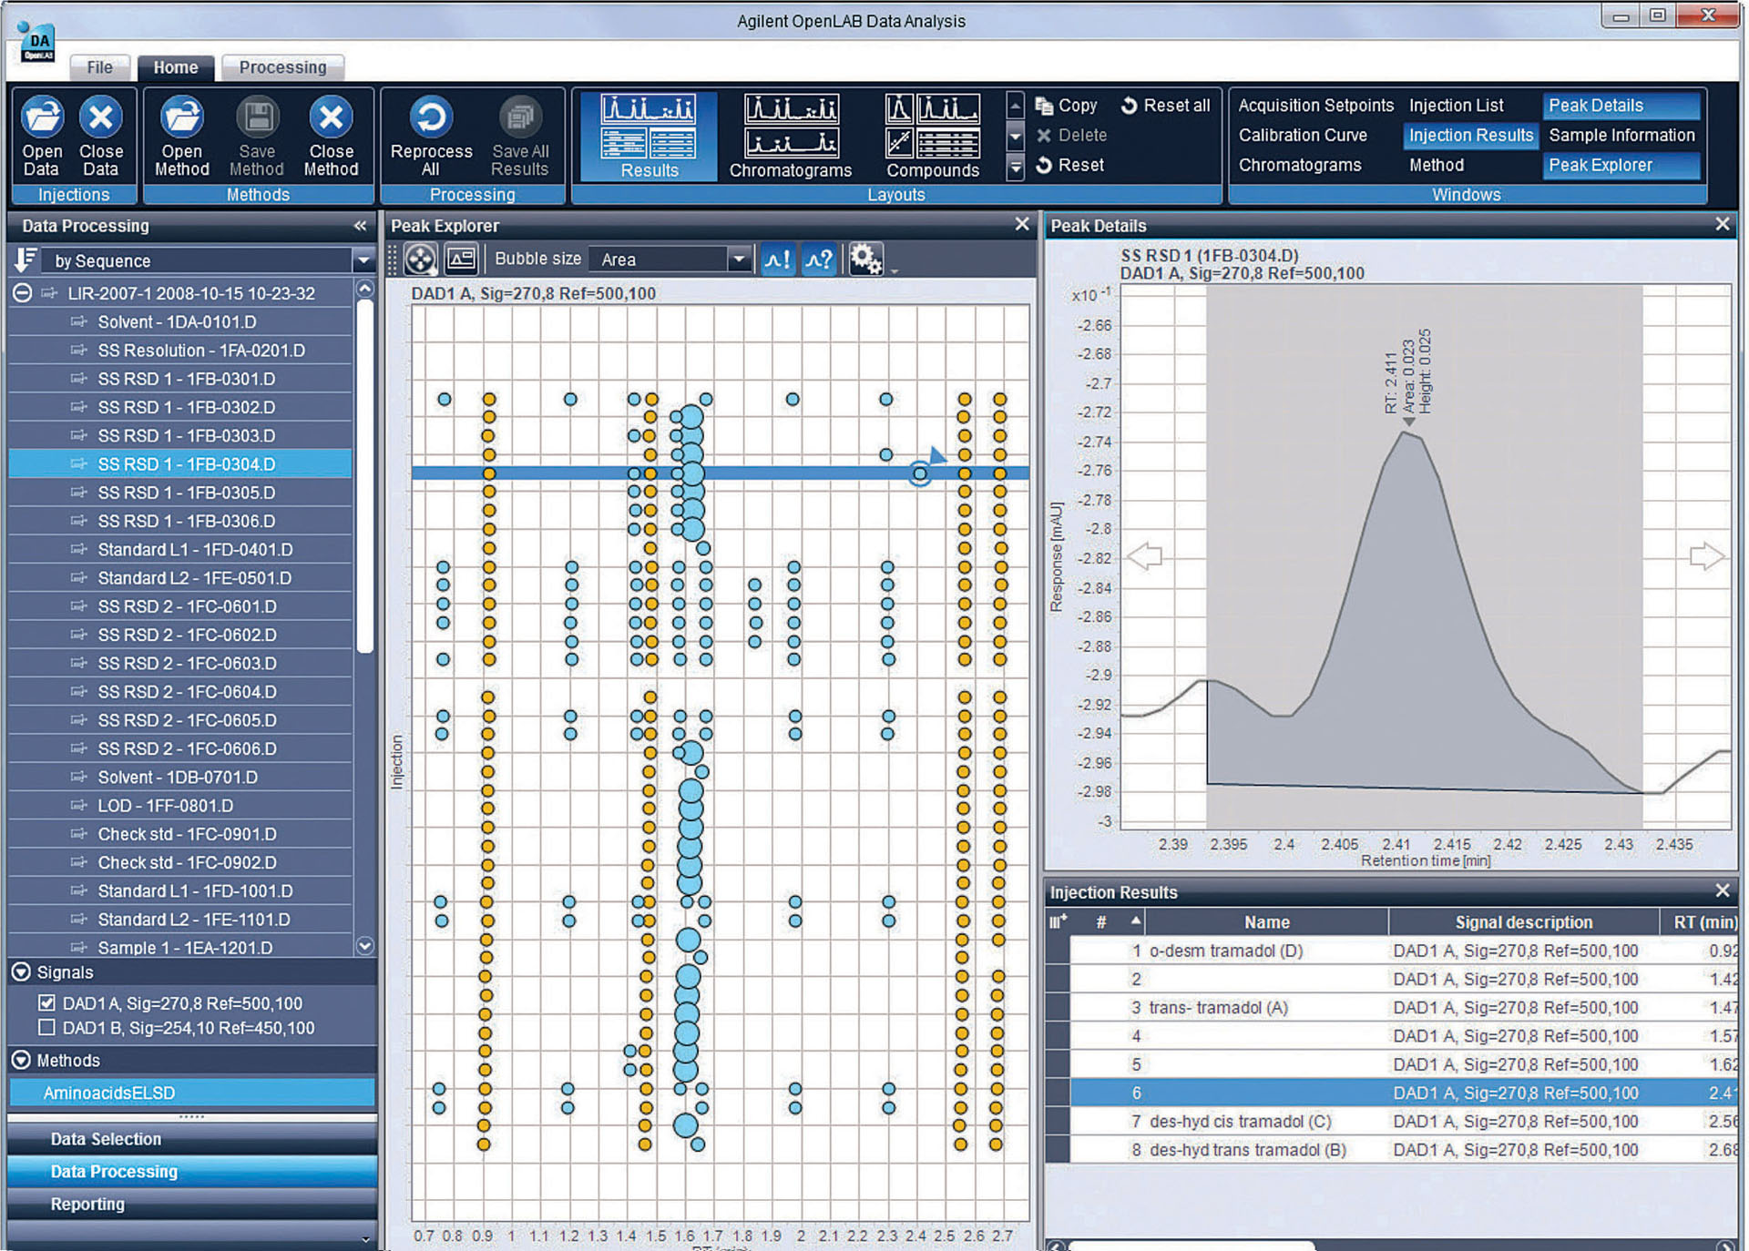Open the Data Processing pane
This screenshot has width=1749, height=1251.
click(x=192, y=1172)
